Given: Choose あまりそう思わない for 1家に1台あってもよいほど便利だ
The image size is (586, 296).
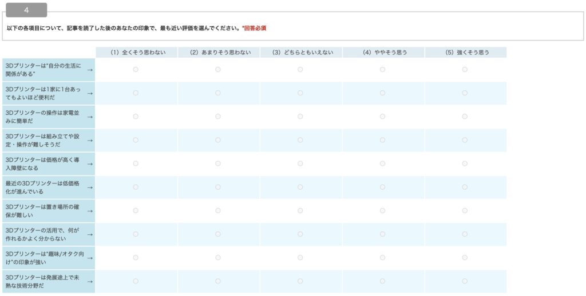Looking at the screenshot, I should coord(218,93).
